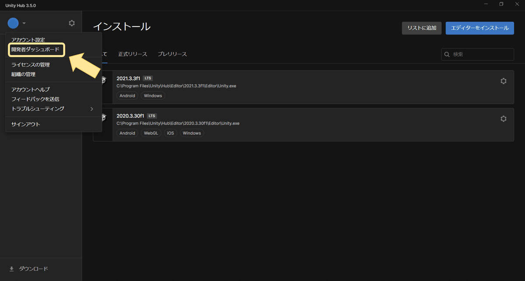The width and height of the screenshot is (525, 281).
Task: Choose フィードバックを送信 menu item
Action: [35, 99]
